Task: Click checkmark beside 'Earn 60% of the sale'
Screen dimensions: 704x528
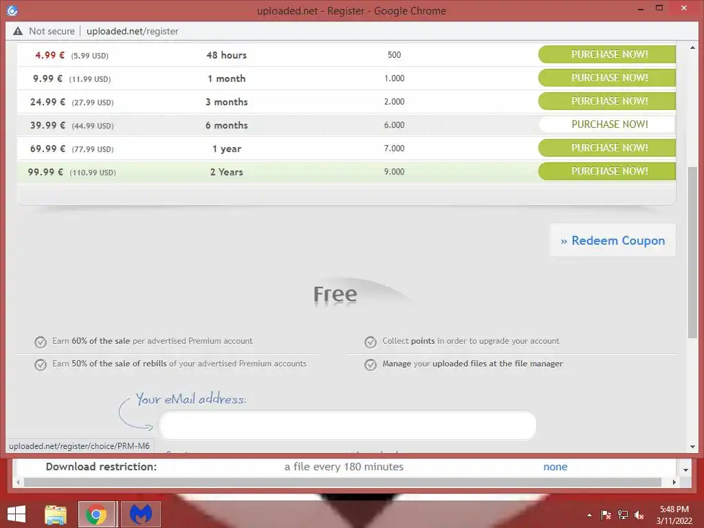Action: pyautogui.click(x=41, y=342)
